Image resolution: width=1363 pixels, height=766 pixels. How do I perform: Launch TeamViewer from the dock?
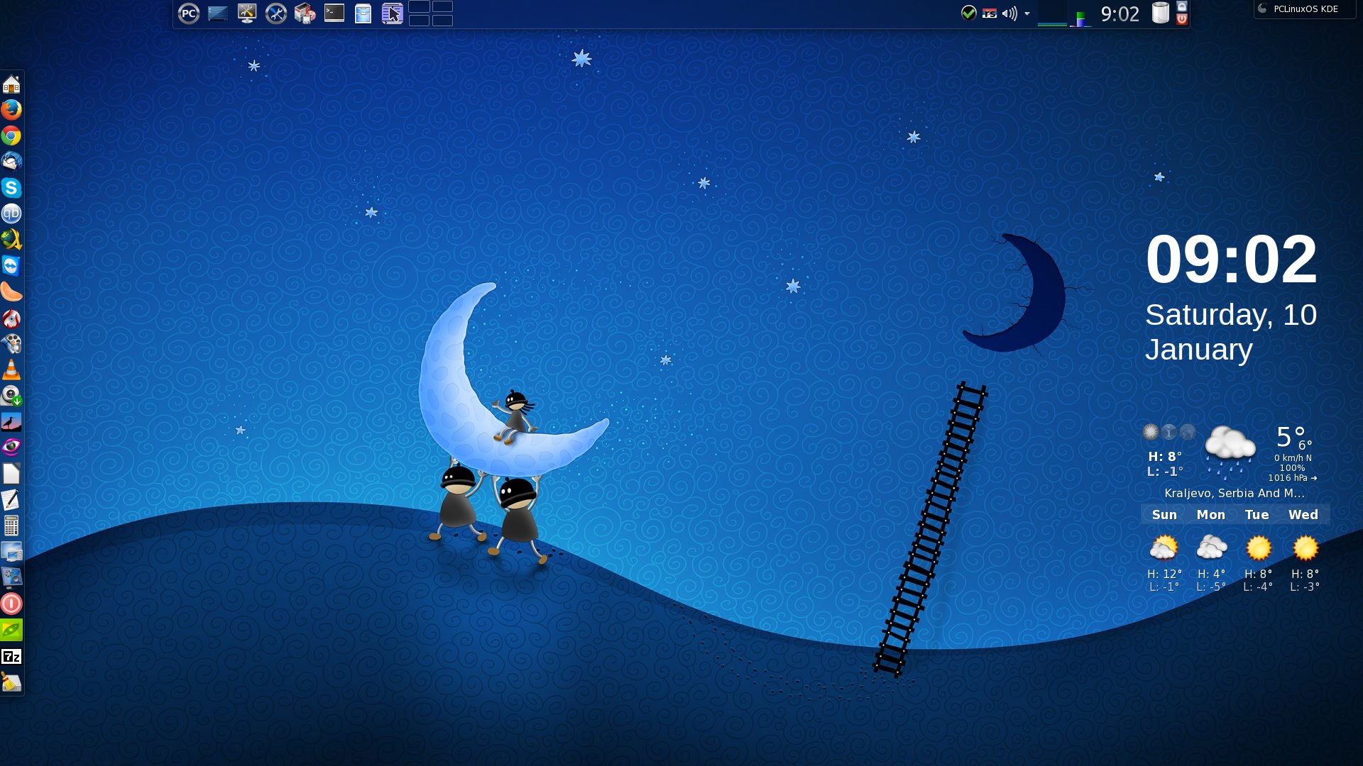tap(11, 266)
